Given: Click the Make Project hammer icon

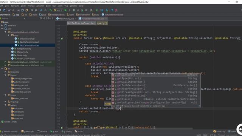Looking at the screenshot, I should (50, 10).
